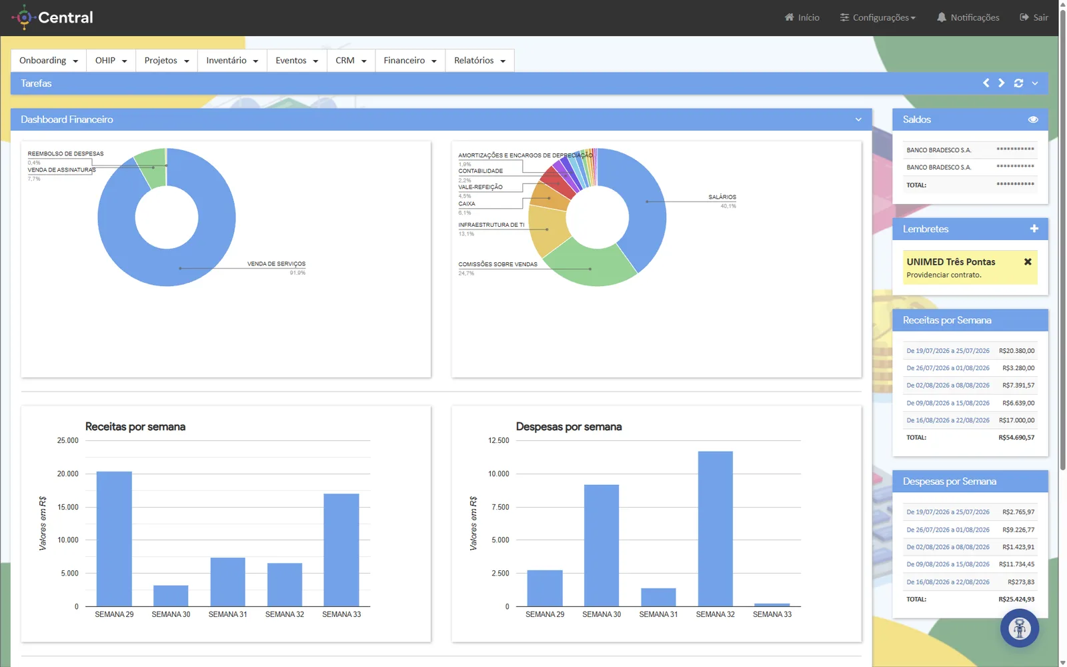Expand the Financeiro dropdown menu

[410, 61]
